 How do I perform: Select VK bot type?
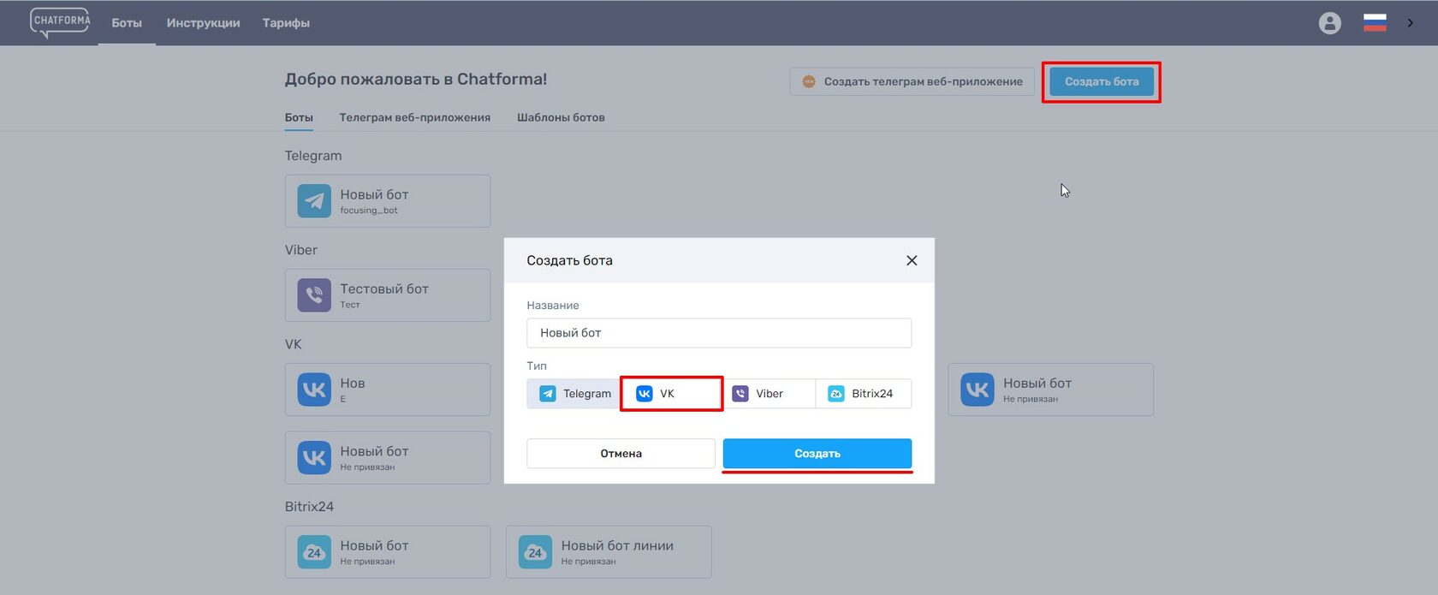[x=672, y=394]
